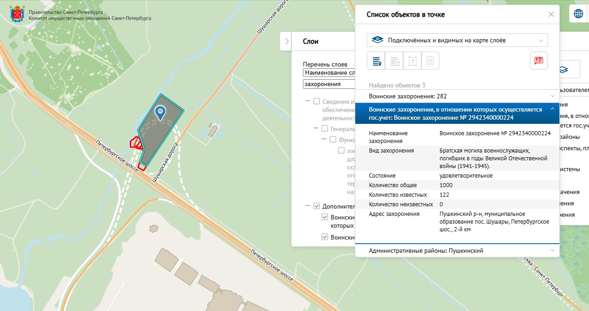Collapse the Слои panel with arrow tab
The image size is (589, 311).
pos(286,41)
